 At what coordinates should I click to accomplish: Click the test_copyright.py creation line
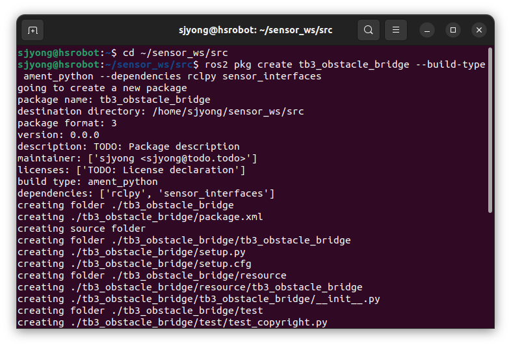pyautogui.click(x=172, y=322)
